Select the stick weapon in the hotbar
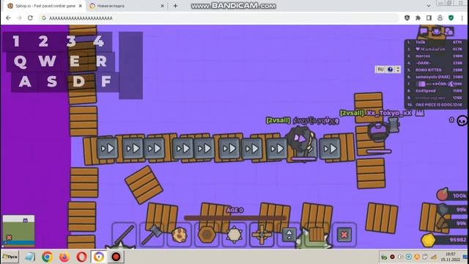The height and width of the screenshot is (264, 469). [124, 235]
